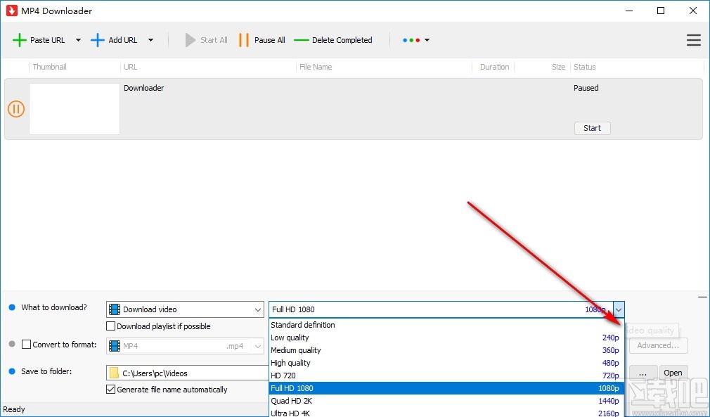The image size is (710, 417).
Task: Collapse the video quality dropdown arrow
Action: pos(619,309)
